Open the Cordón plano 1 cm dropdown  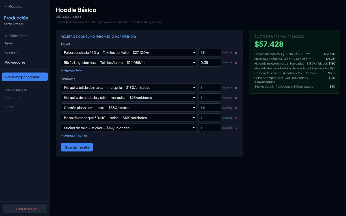coord(129,108)
